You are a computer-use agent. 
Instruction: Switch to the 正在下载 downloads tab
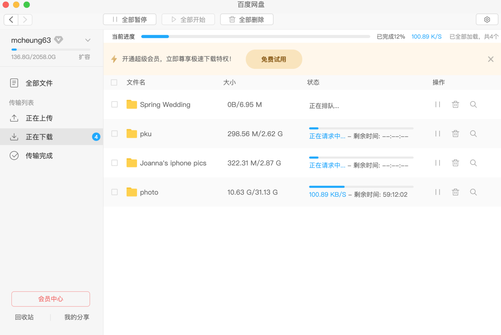click(x=39, y=137)
